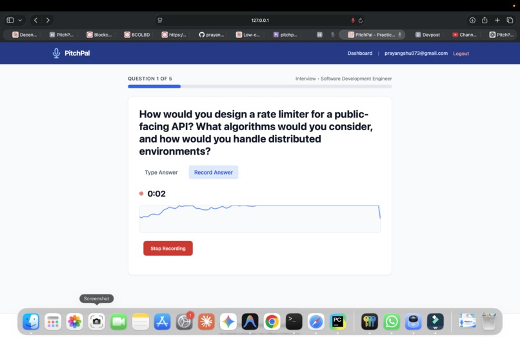Screen dimensions: 520x337
Task: Open Launchpad from the dock
Action: click(x=53, y=322)
